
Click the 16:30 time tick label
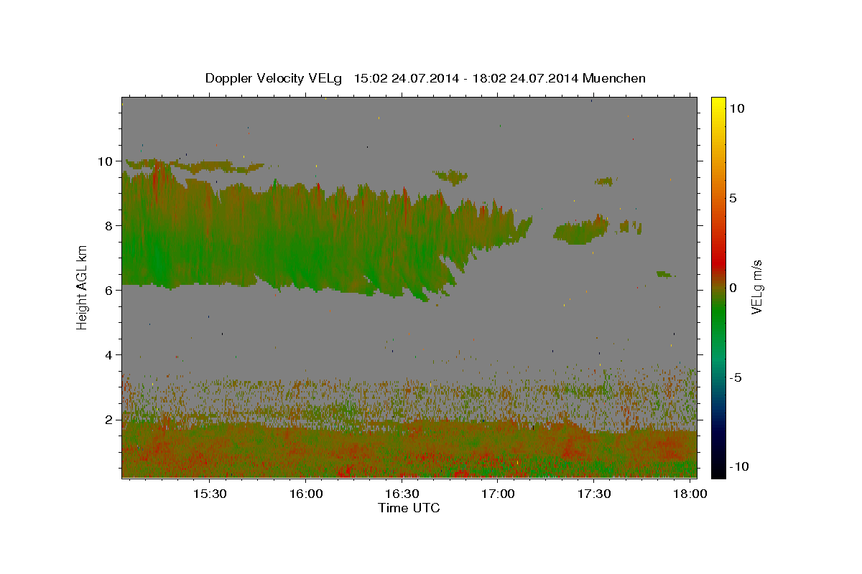tap(402, 494)
